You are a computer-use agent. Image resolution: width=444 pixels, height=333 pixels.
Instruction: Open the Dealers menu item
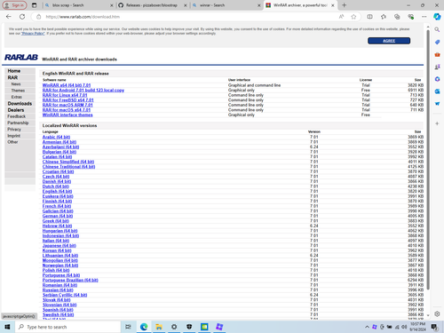coord(16,110)
